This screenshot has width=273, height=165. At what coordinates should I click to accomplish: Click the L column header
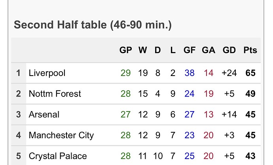pos(173,50)
